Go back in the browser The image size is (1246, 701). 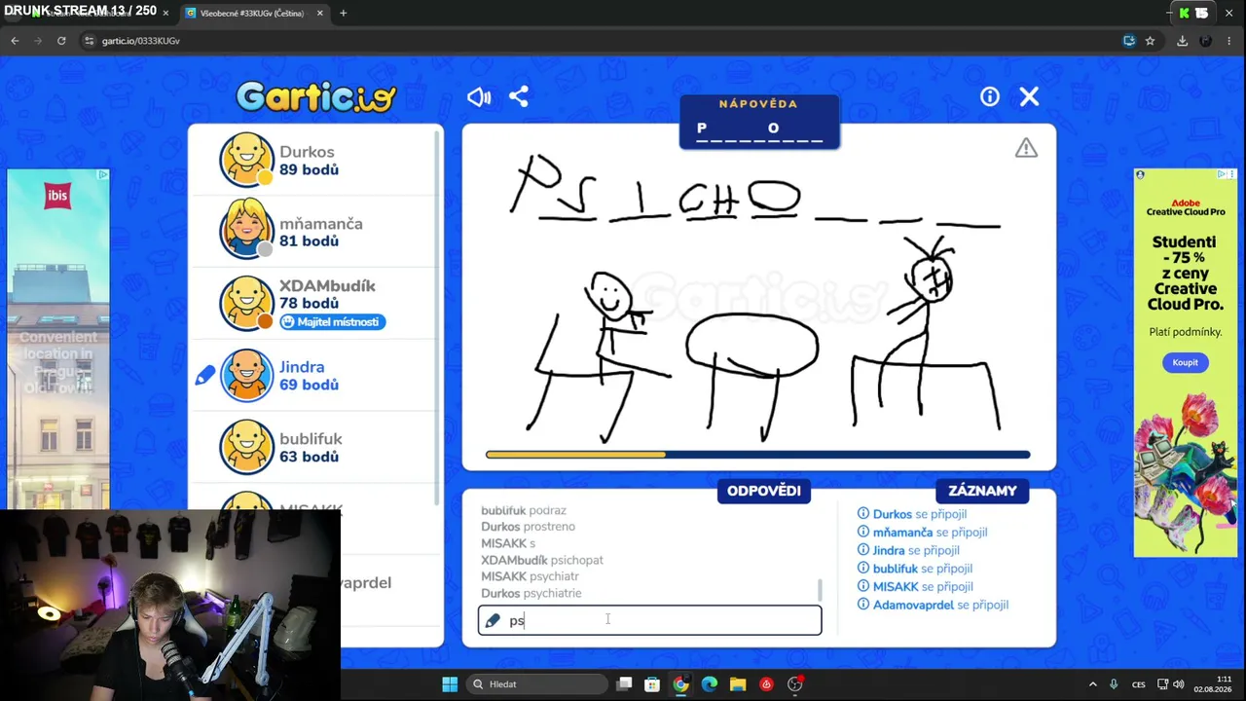coord(15,41)
